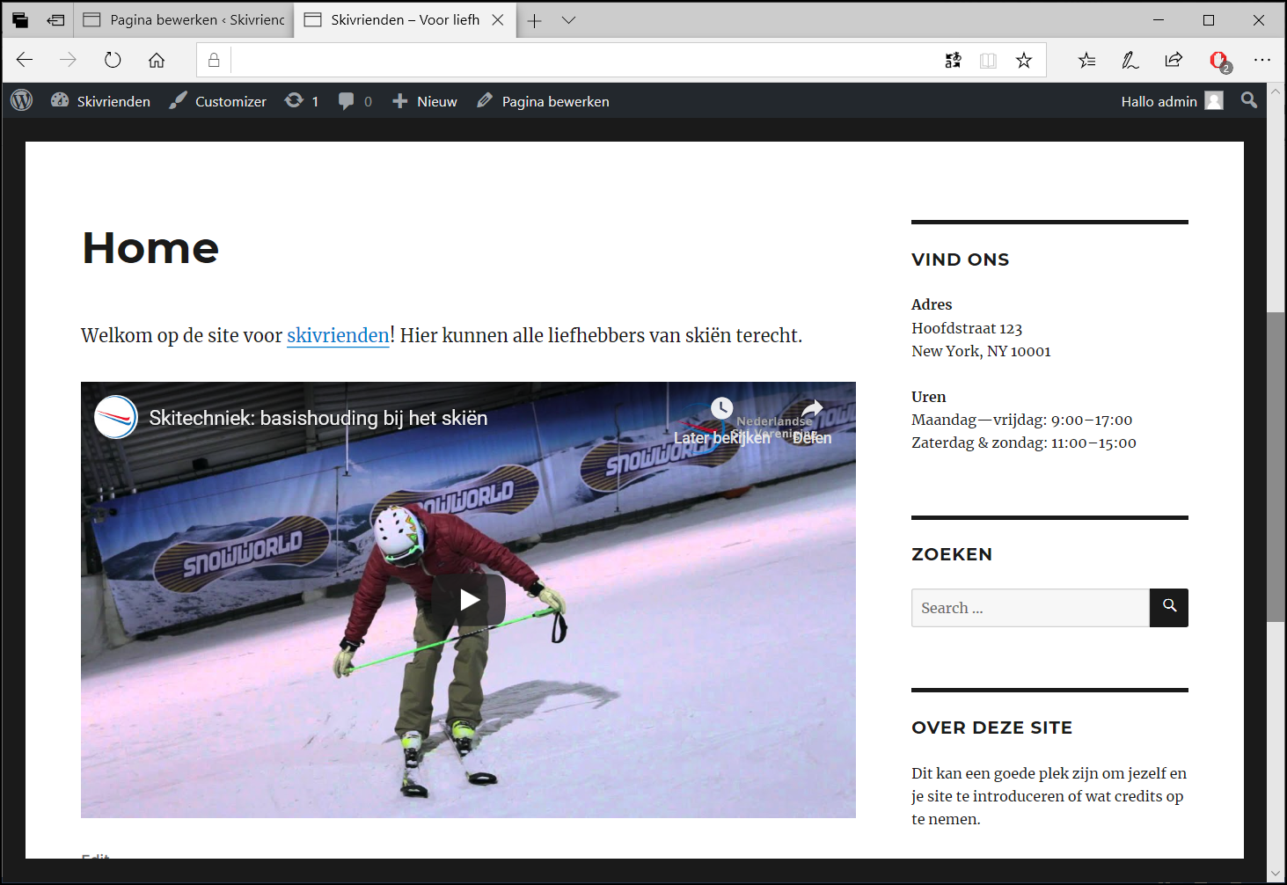The width and height of the screenshot is (1287, 885).
Task: Play the Skitechniek video
Action: [x=469, y=600]
